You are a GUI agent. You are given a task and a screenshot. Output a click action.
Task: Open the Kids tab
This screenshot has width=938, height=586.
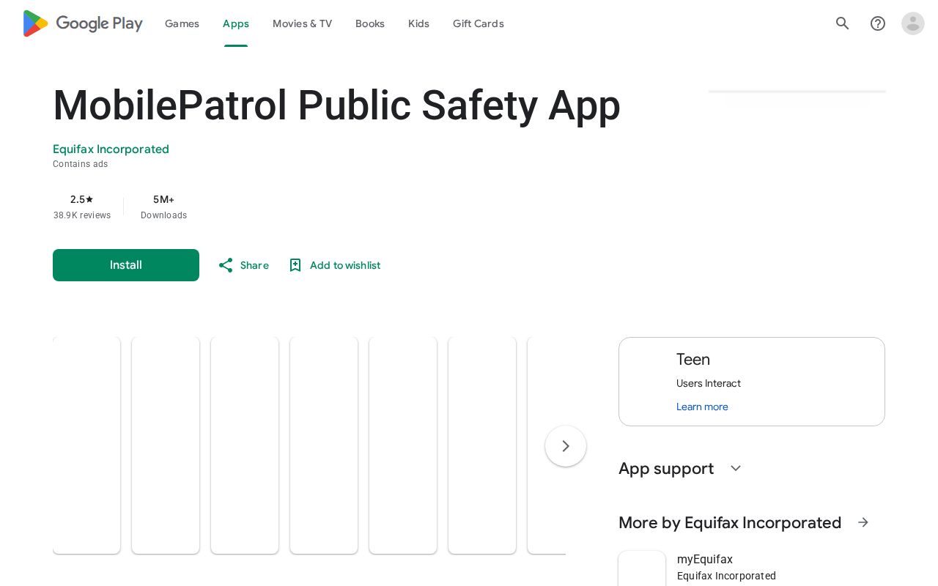(418, 23)
